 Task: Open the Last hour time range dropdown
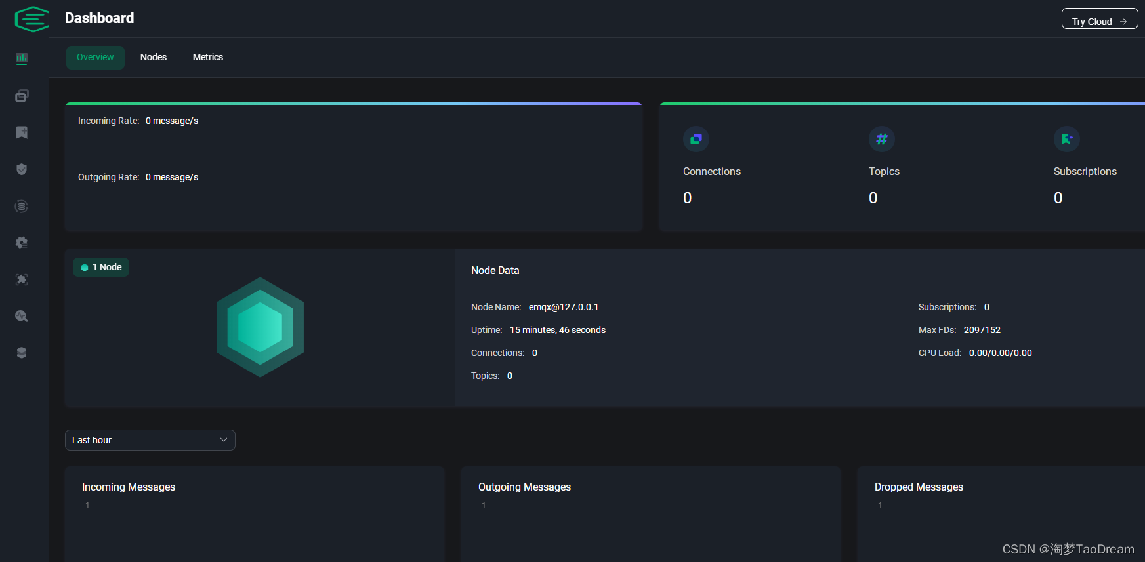click(x=150, y=440)
